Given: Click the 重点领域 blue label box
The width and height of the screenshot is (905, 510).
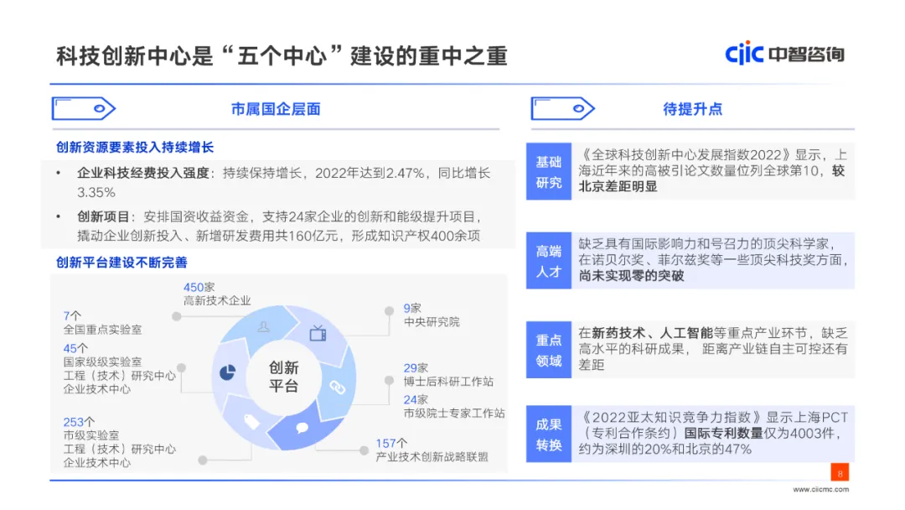Looking at the screenshot, I should pos(549,350).
